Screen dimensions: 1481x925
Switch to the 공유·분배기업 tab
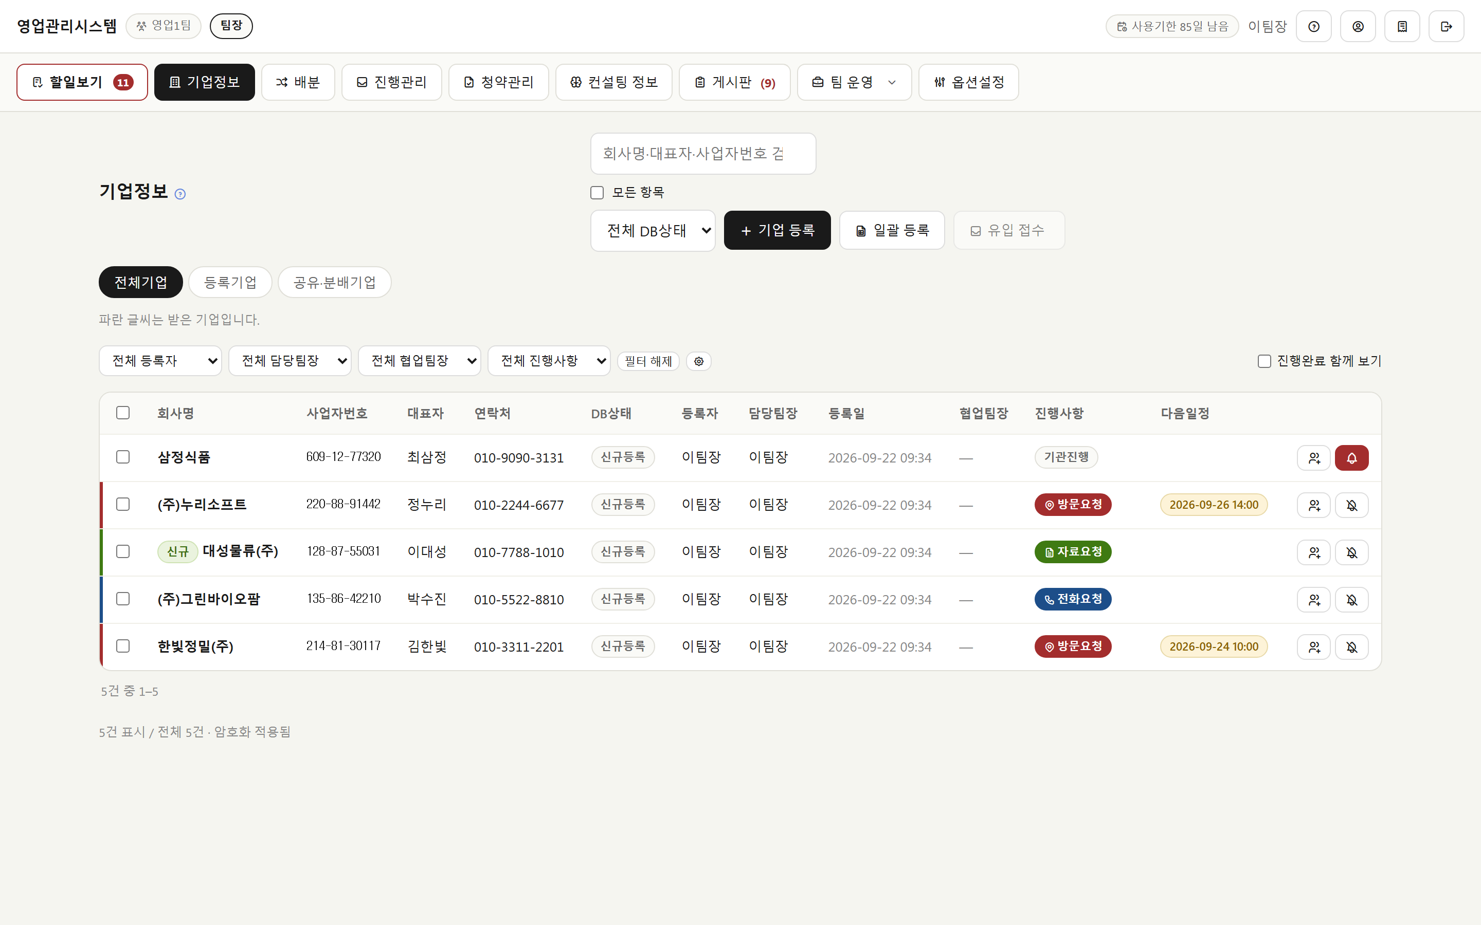pyautogui.click(x=334, y=282)
